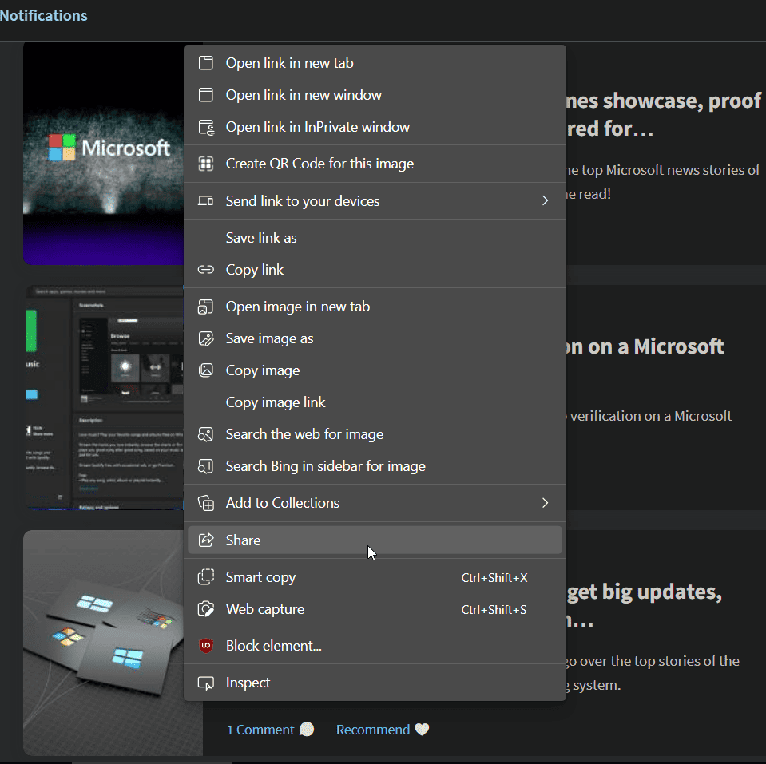Select Copy image link

tap(375, 402)
